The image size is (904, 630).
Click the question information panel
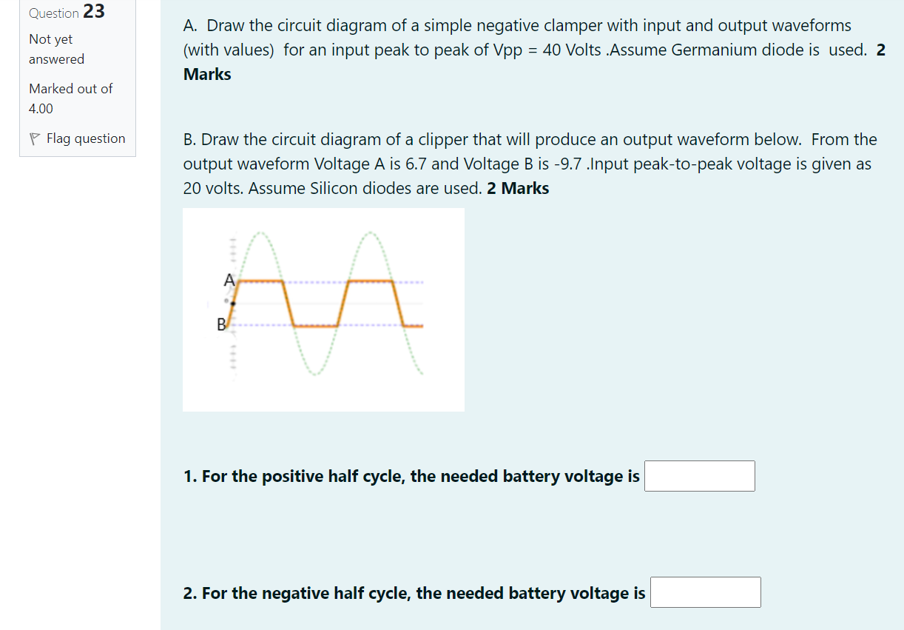coord(77,78)
